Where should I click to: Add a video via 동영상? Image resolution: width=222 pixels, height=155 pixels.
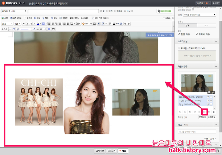pyautogui.click(x=28, y=18)
